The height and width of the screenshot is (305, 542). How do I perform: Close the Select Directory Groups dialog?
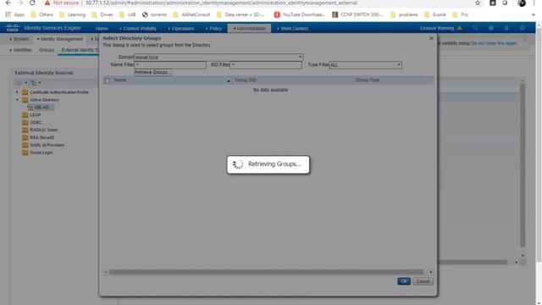click(x=431, y=38)
